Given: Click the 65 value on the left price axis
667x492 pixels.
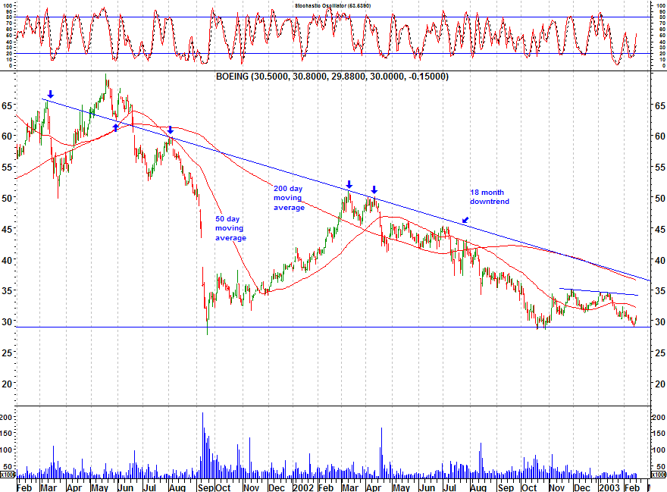Looking at the screenshot, I should click(7, 105).
